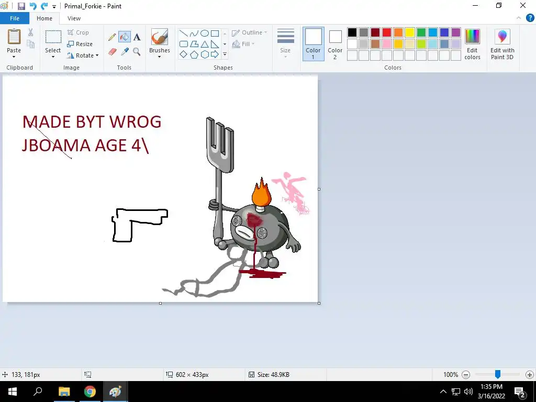Open Customize Quick Access Toolbar dropdown
The height and width of the screenshot is (402, 536).
(x=54, y=6)
